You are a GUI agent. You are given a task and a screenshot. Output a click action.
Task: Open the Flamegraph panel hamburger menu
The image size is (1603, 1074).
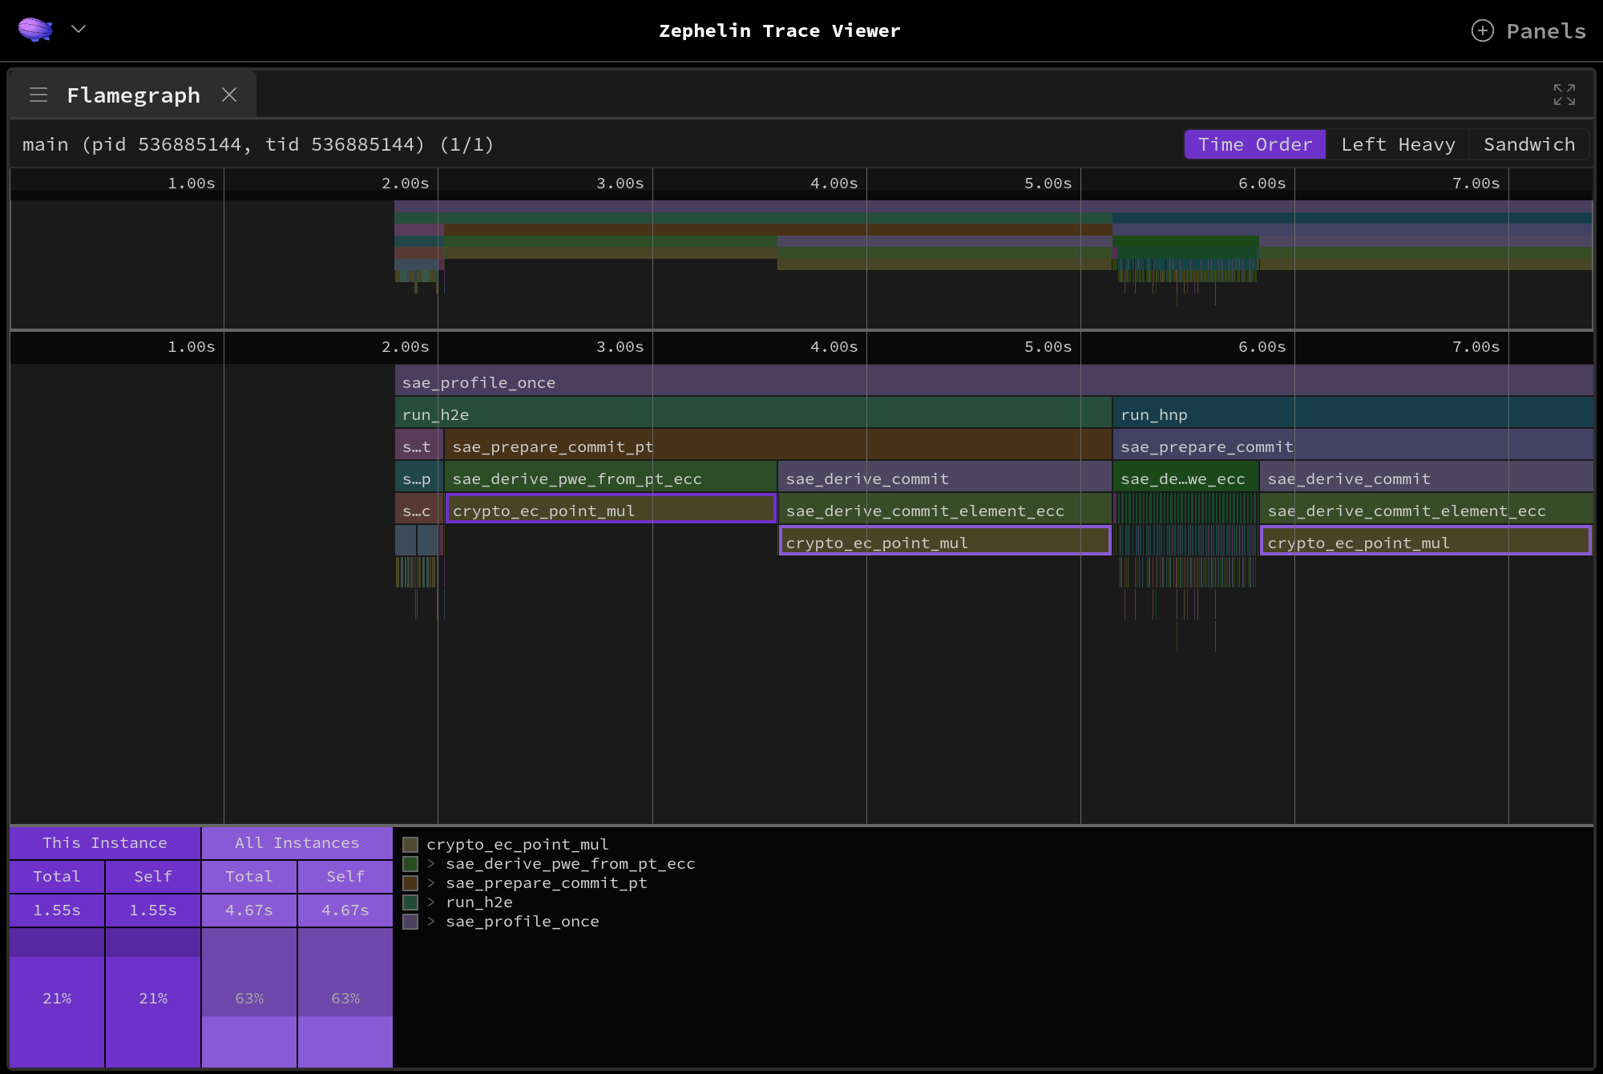tap(38, 95)
